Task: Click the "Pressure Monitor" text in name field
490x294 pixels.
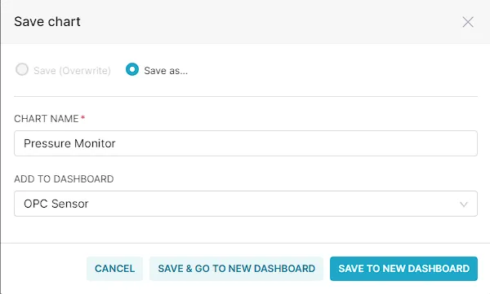Action: tap(69, 143)
